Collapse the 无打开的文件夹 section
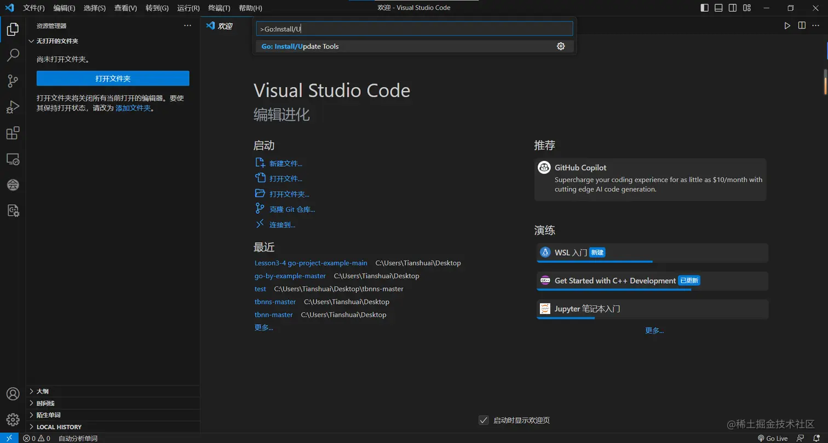 112,41
